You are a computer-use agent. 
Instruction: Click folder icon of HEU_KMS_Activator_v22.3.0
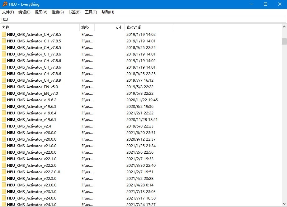tap(4, 179)
